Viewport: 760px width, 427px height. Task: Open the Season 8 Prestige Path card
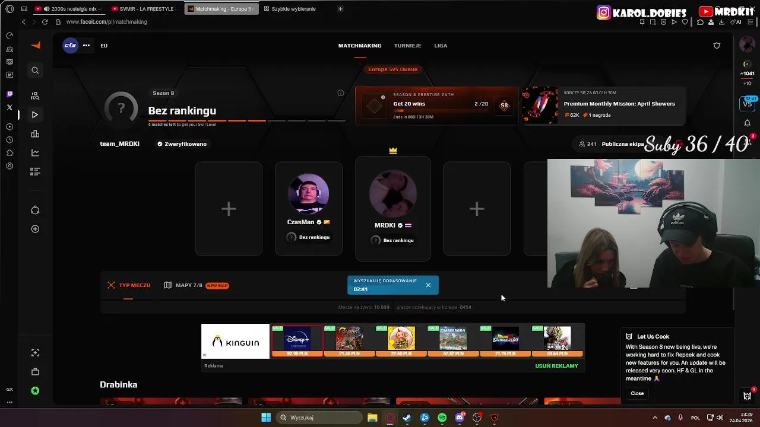click(x=437, y=106)
